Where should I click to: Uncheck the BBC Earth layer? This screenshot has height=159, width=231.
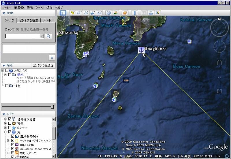(x=13, y=145)
